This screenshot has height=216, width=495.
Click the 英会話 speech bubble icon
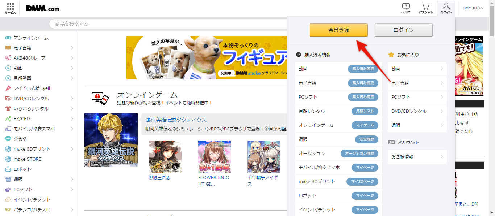click(8, 139)
